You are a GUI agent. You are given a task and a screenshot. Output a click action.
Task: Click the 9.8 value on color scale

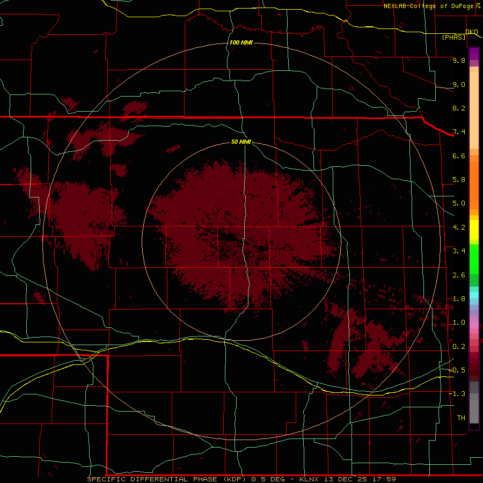point(459,60)
